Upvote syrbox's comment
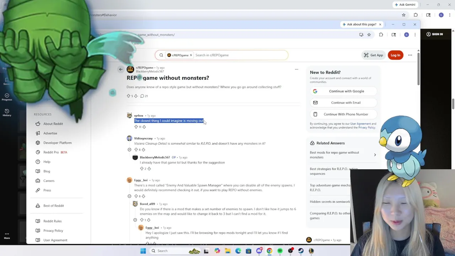Image resolution: width=455 pixels, height=256 pixels. 136,127
